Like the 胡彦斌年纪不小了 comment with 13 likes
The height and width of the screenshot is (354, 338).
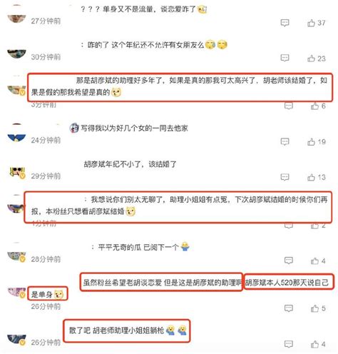[311, 177]
